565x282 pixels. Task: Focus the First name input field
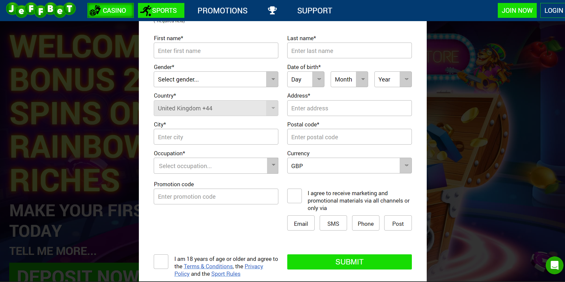point(216,51)
